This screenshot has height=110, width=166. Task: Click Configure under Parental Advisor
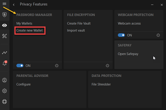coord(24,84)
